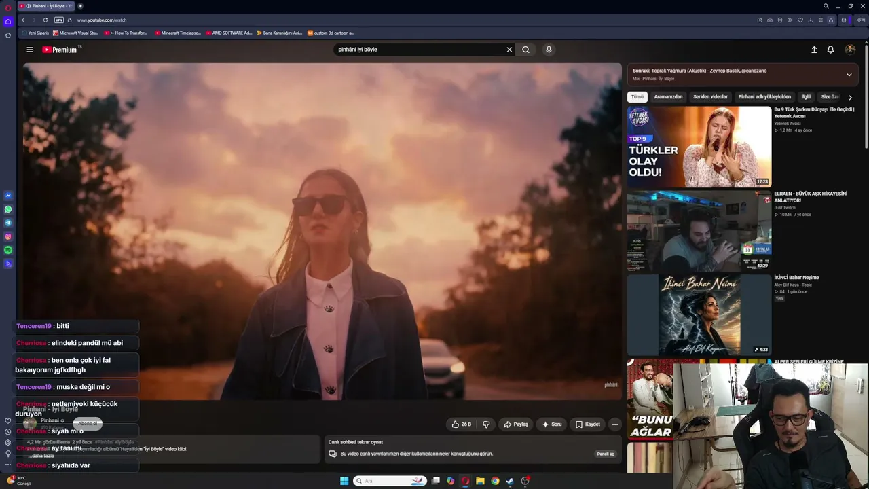Open File Explorer from the taskbar

point(480,481)
